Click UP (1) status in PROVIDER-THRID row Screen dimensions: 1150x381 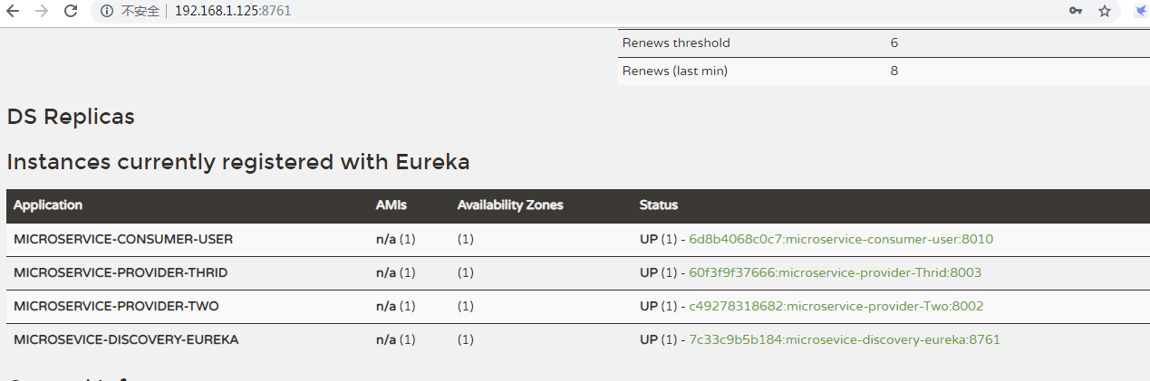tap(659, 272)
